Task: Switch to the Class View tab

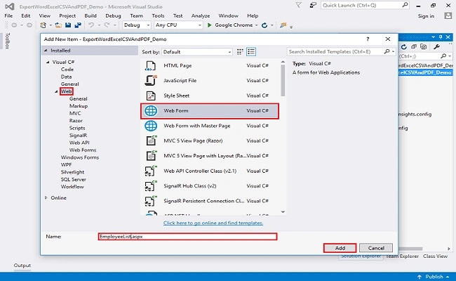Action: click(x=436, y=256)
